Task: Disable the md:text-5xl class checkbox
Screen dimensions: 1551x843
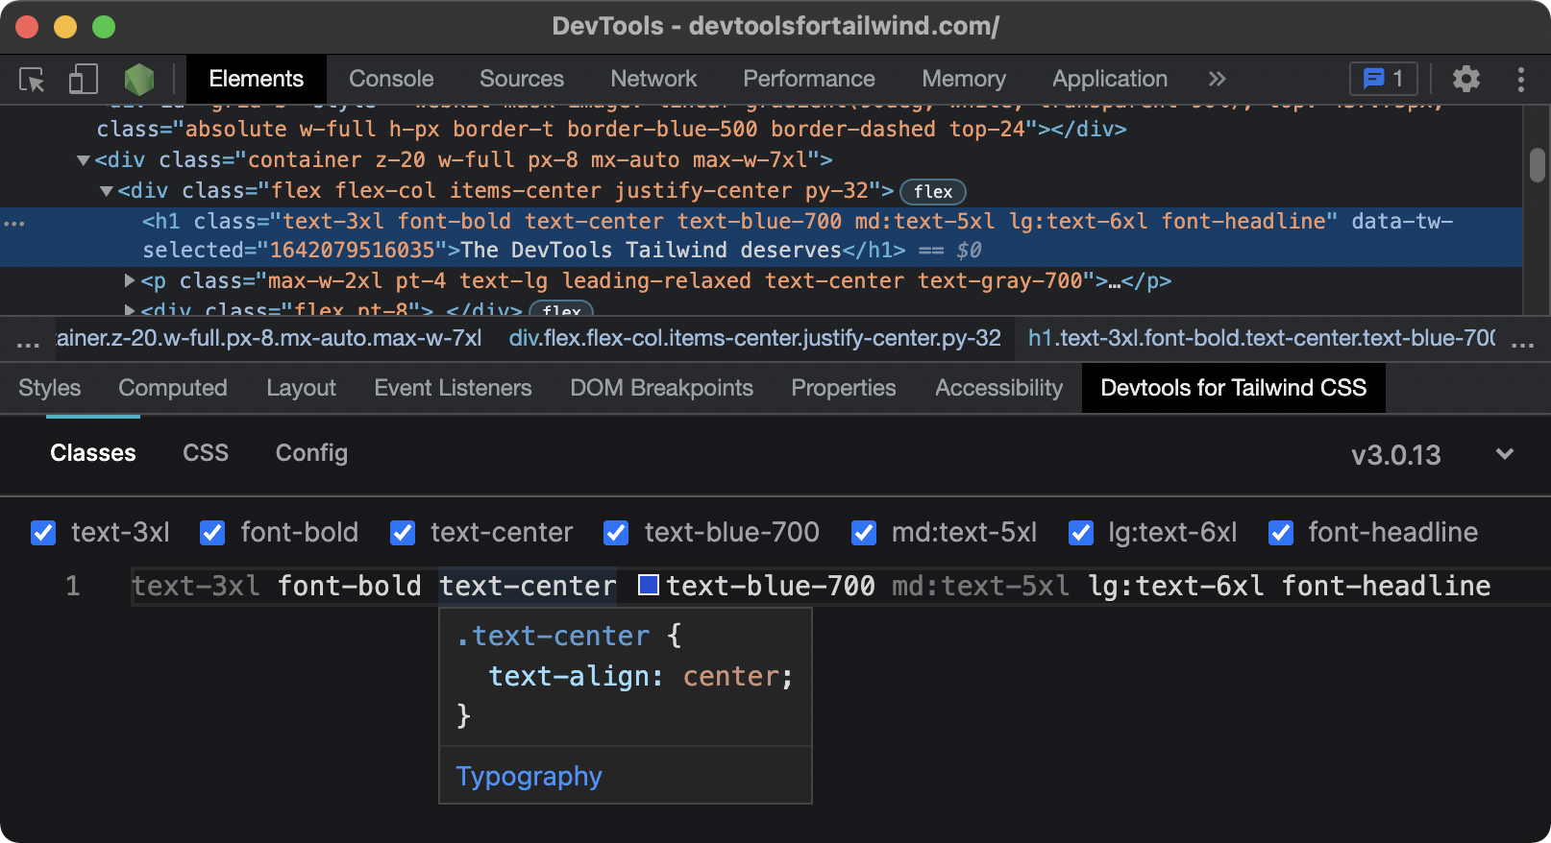Action: 864,533
